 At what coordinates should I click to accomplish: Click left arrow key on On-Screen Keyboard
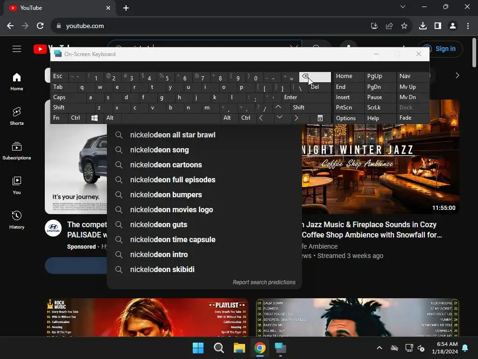point(261,118)
